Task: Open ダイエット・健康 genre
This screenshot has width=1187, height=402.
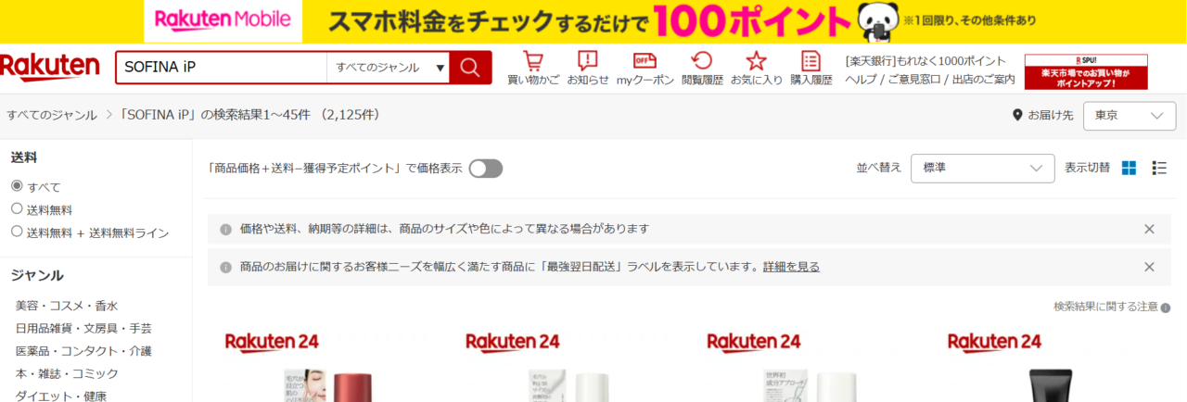Action: click(61, 396)
